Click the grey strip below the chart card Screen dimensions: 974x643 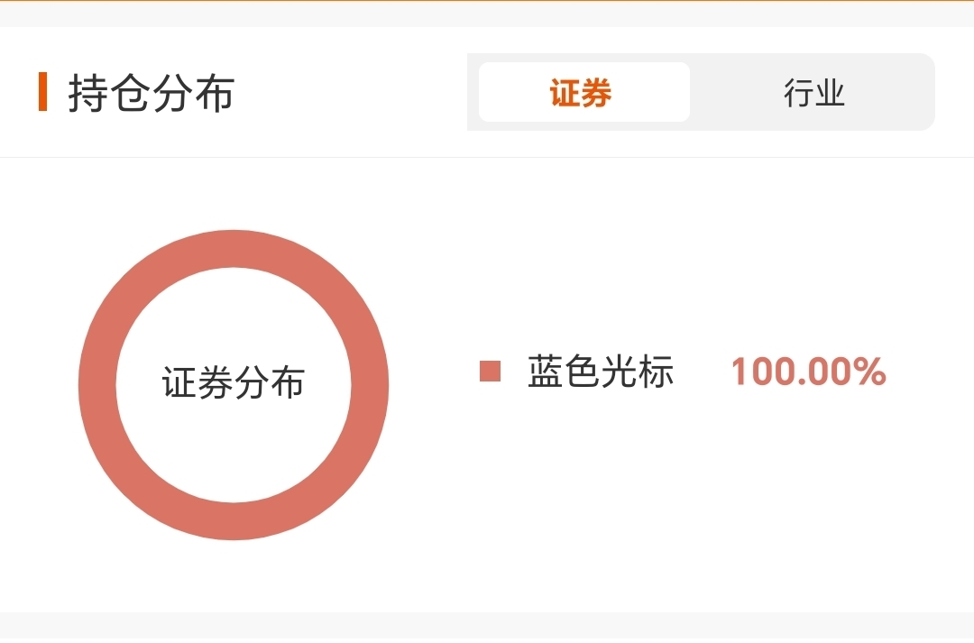pos(487,628)
